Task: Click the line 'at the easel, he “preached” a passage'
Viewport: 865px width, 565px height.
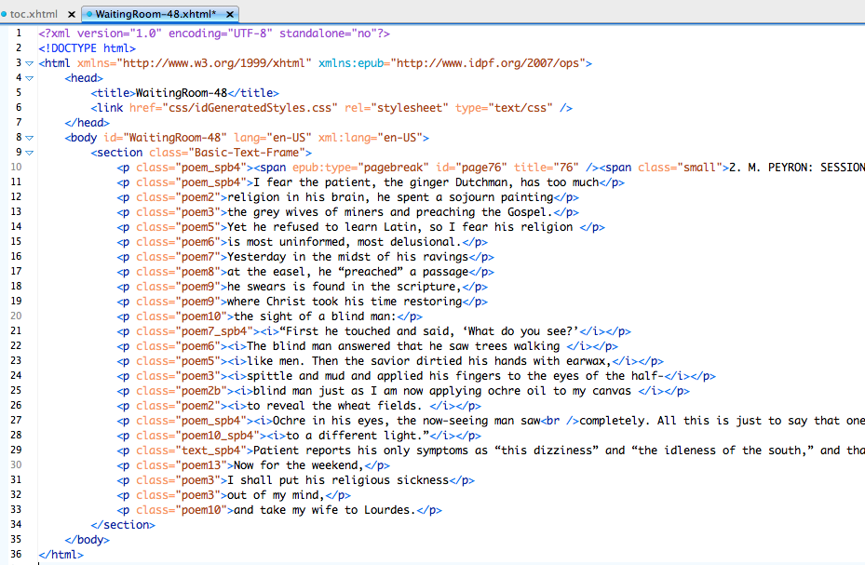Action: coord(305,272)
